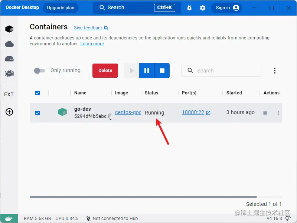Screen dimensions: 297x223
Task: Delete the selected containers
Action: [105, 71]
